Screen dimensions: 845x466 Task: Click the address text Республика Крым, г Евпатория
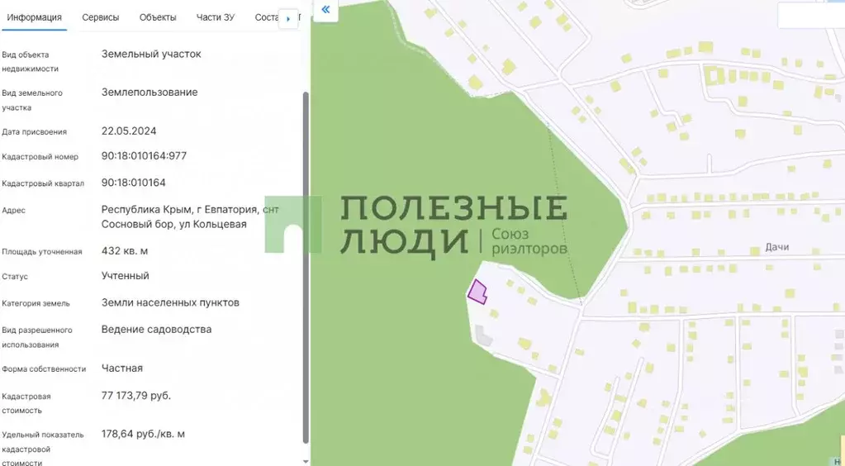click(181, 209)
